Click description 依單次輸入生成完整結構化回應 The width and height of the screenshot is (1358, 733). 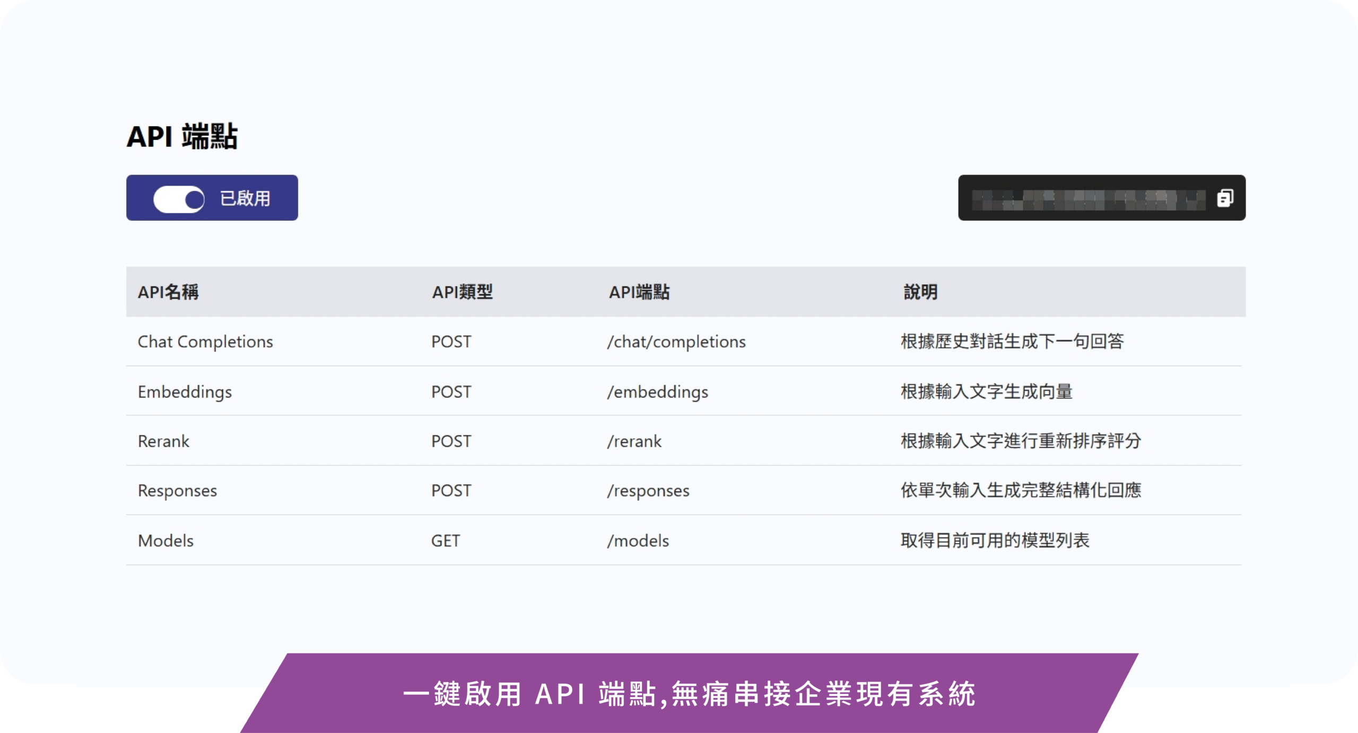1021,491
